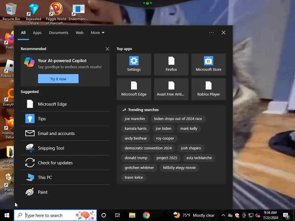Select the josh shapiro trending chip
This screenshot has width=295, height=221.
[x=191, y=148]
